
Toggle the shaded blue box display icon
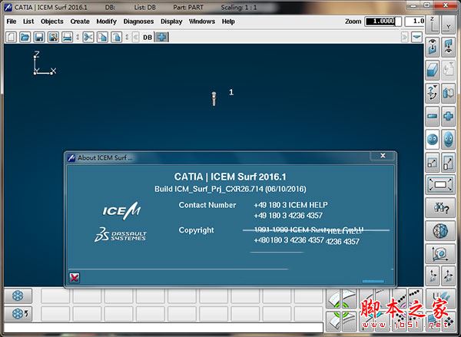432,70
